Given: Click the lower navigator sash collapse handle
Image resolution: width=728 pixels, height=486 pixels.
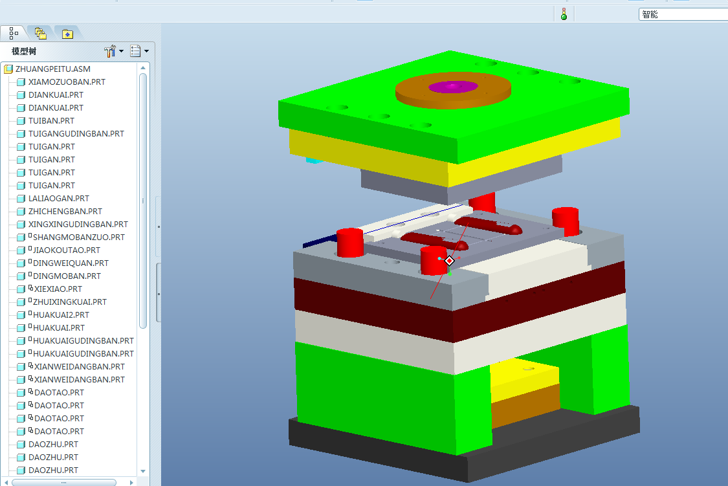Looking at the screenshot, I should point(159,293).
